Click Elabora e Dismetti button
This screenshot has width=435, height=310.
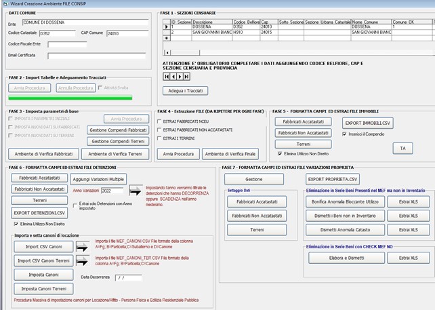coord(346,258)
